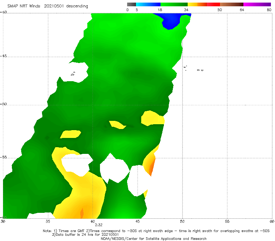Viewport: 275px width, 241px height.
Task: Click the small yellow patch near 37E, -53
Action: (71, 134)
